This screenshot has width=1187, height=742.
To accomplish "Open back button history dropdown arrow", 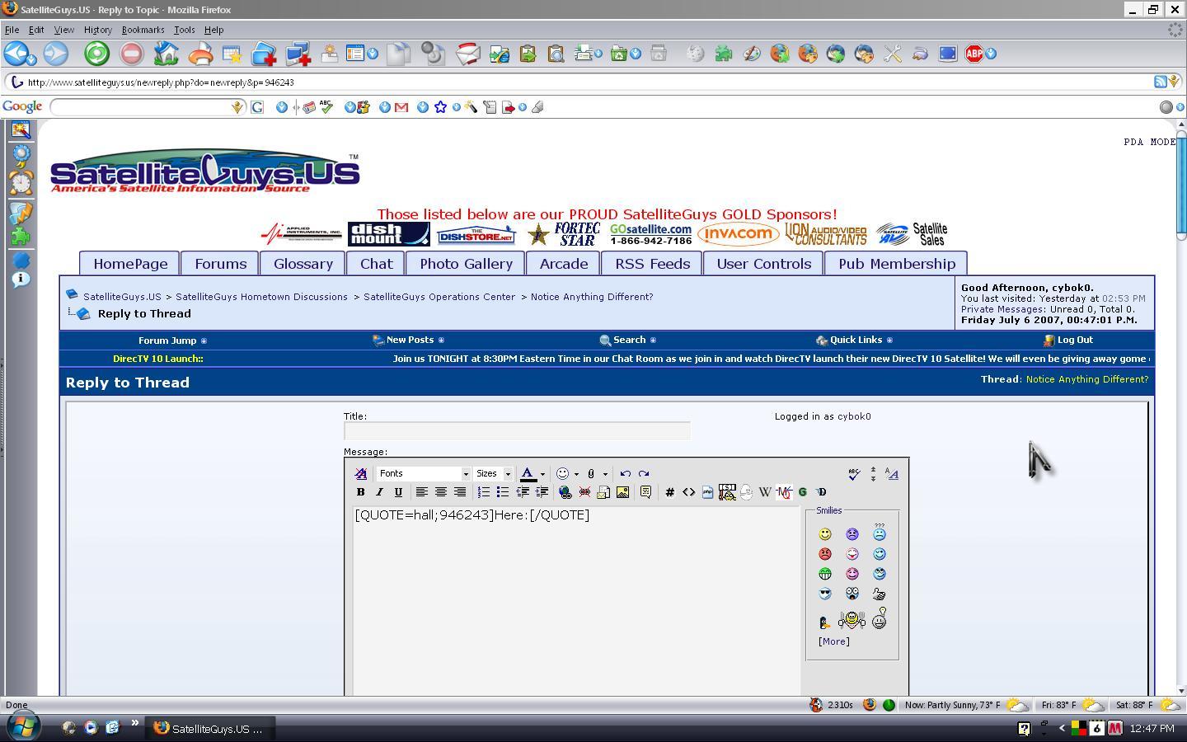I will coord(32,59).
